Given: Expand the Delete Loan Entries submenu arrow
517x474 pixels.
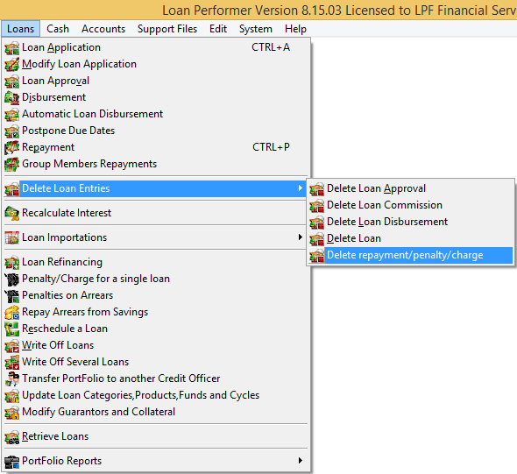Looking at the screenshot, I should point(300,188).
